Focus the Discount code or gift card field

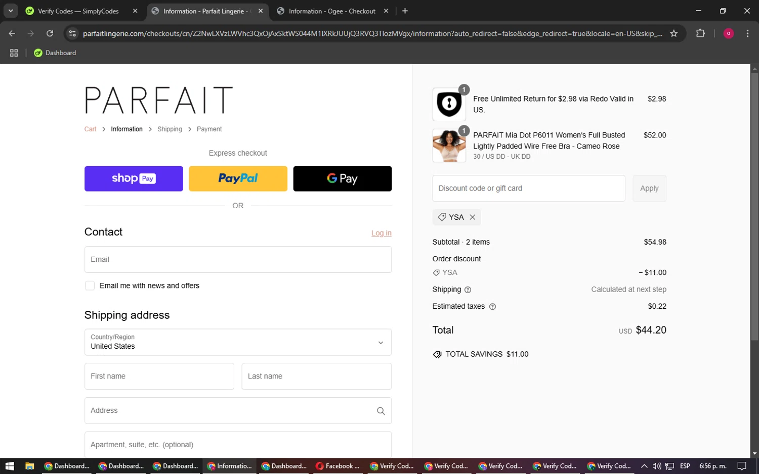pos(529,188)
